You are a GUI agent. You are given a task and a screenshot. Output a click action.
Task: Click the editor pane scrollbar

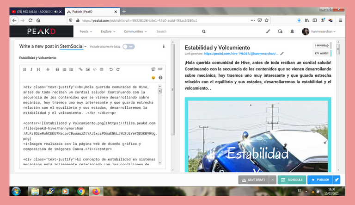point(173,90)
